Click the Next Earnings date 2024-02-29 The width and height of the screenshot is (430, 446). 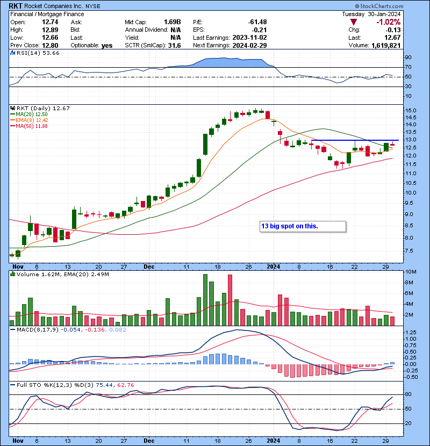249,46
